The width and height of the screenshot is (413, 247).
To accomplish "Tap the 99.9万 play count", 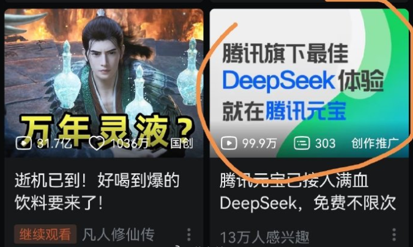I will tap(259, 143).
